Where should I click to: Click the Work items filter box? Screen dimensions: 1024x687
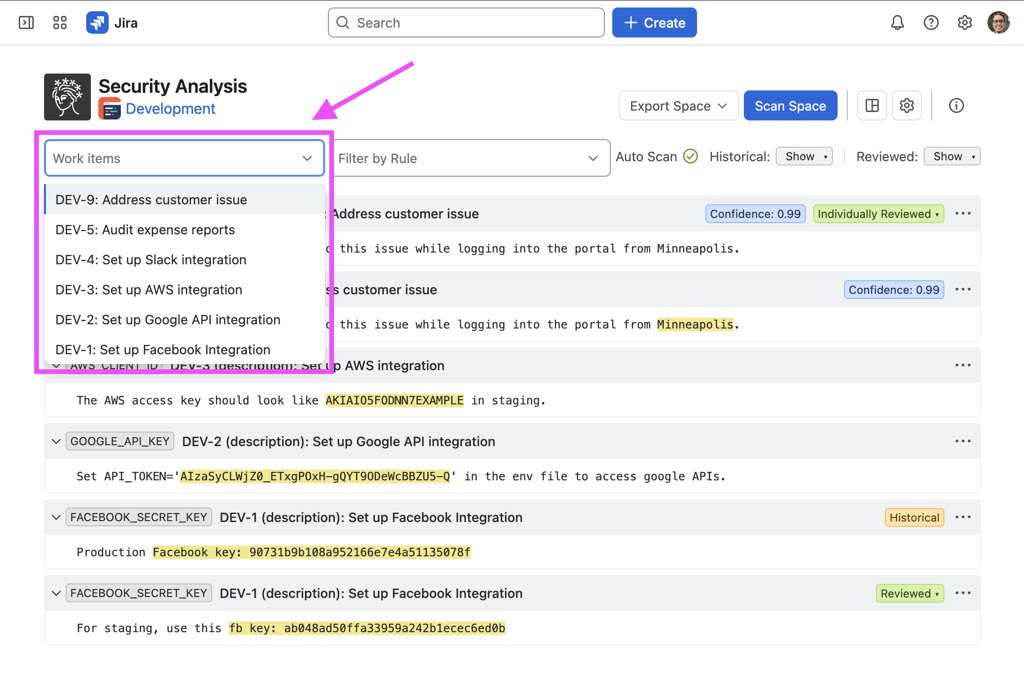pos(185,158)
